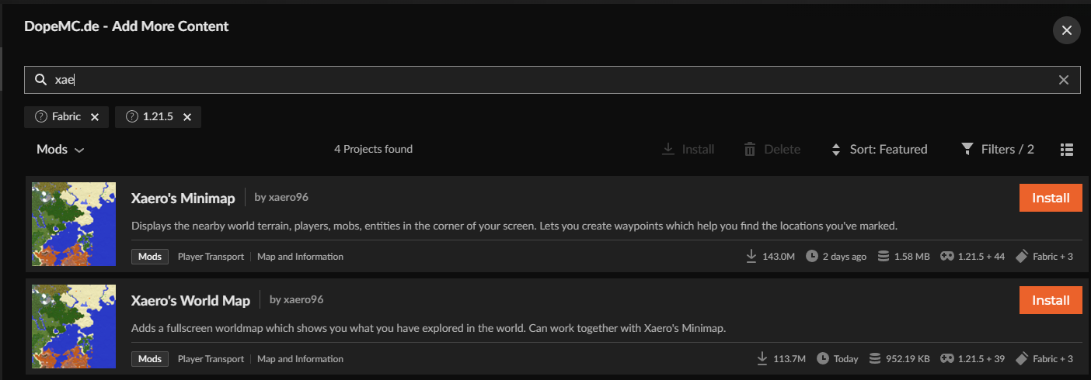Install Xaero's Minimap
Image resolution: width=1091 pixels, height=380 pixels.
click(x=1051, y=199)
